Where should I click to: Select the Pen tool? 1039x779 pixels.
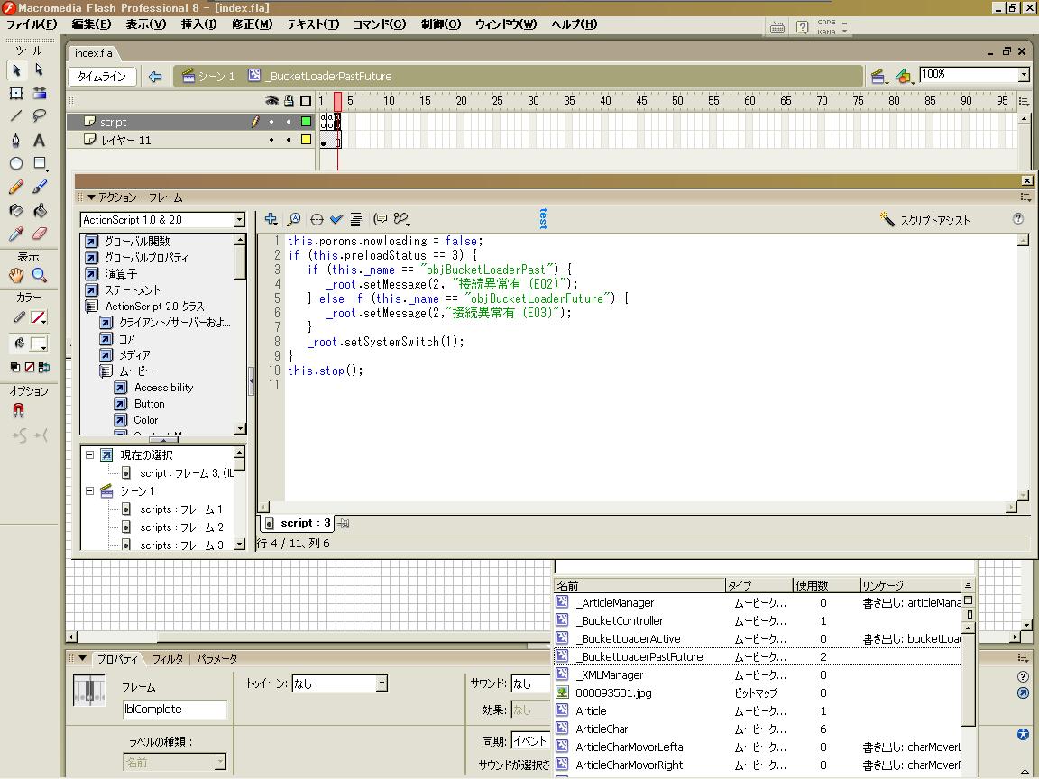16,140
